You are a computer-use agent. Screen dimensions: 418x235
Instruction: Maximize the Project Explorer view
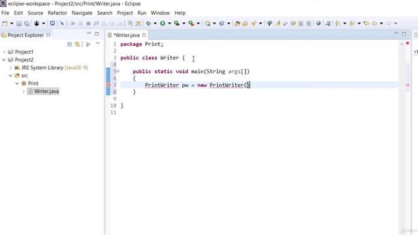[x=97, y=34]
